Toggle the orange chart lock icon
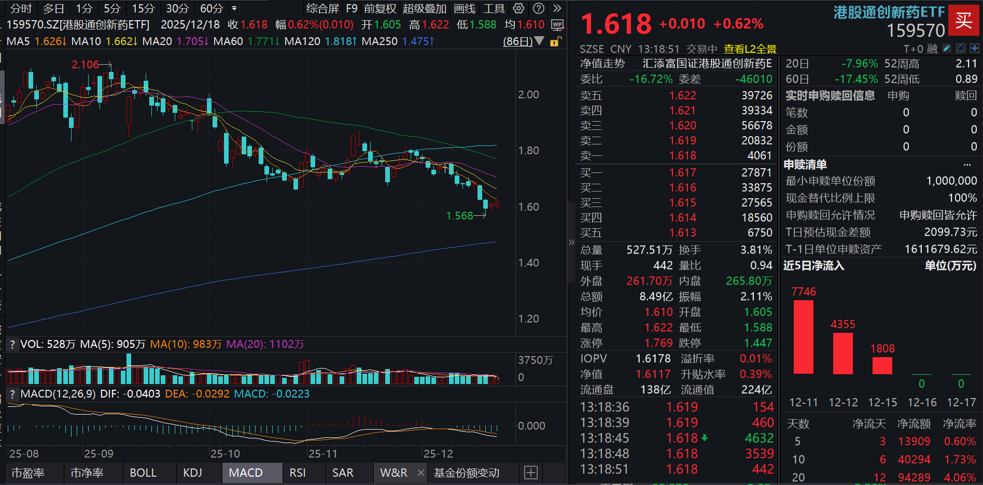The width and height of the screenshot is (983, 485). [554, 41]
